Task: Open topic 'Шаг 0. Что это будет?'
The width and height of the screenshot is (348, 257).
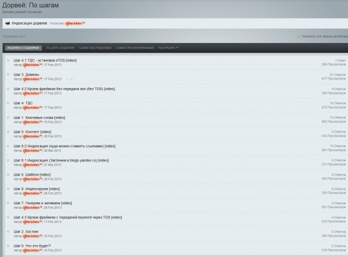Action: [x=32, y=246]
